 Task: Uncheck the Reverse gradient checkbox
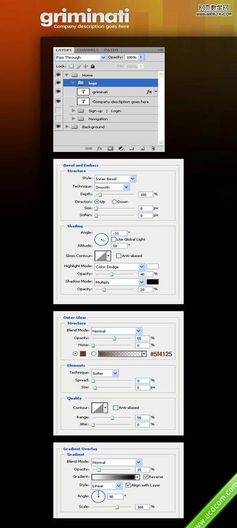tap(146, 477)
